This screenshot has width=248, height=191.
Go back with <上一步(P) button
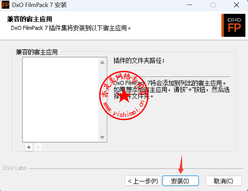click(x=143, y=181)
